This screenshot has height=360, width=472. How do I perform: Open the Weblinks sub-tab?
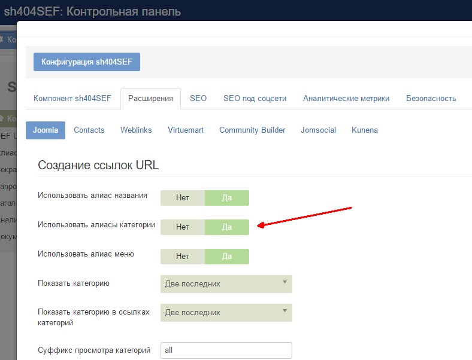[136, 130]
